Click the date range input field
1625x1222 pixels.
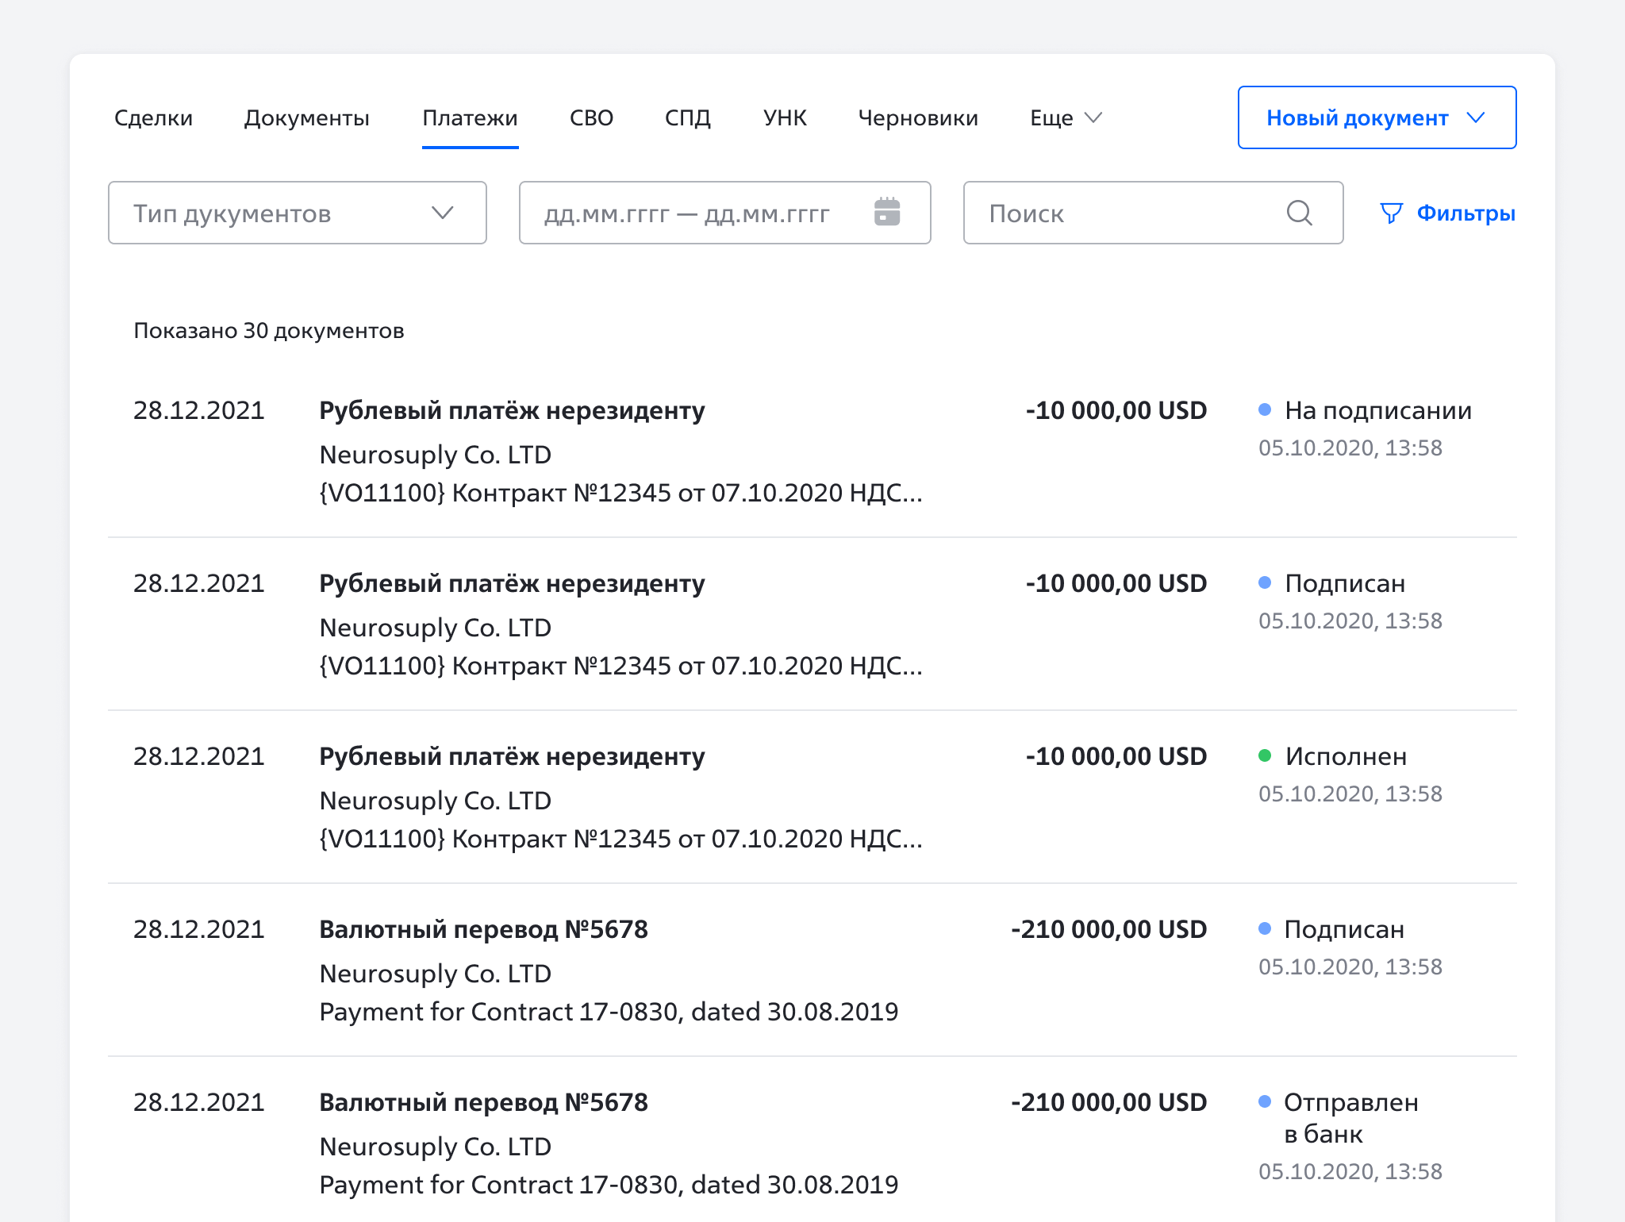(x=687, y=213)
